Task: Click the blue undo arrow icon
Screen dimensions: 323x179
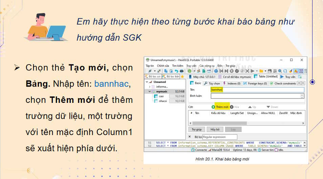Action: pyautogui.click(x=176, y=71)
